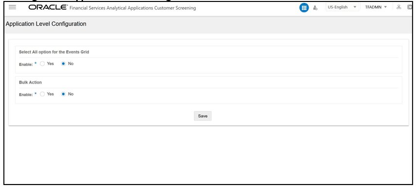417x187 pixels.
Task: Open the US-English language dropdown
Action: (x=342, y=7)
